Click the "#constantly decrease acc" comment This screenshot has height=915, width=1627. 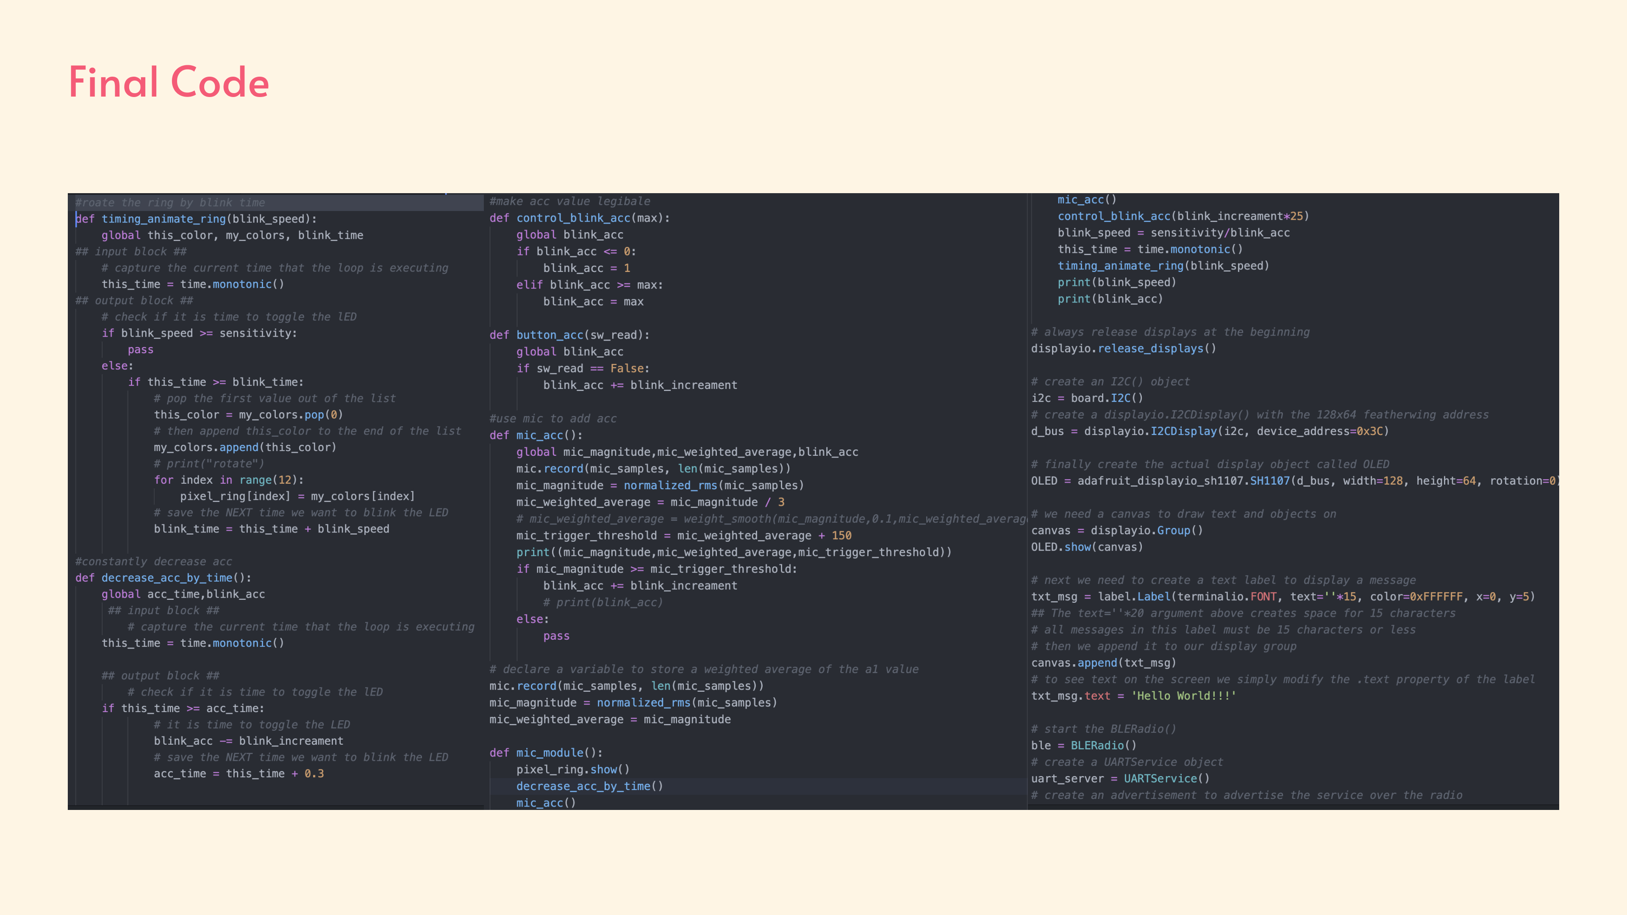click(153, 561)
